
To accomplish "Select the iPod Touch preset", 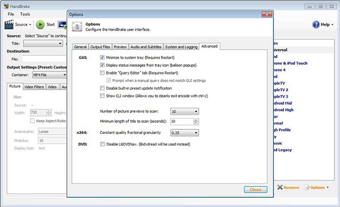I will (290, 63).
